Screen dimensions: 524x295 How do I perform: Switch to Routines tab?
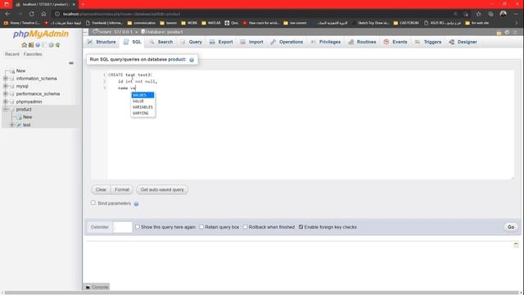pyautogui.click(x=363, y=42)
